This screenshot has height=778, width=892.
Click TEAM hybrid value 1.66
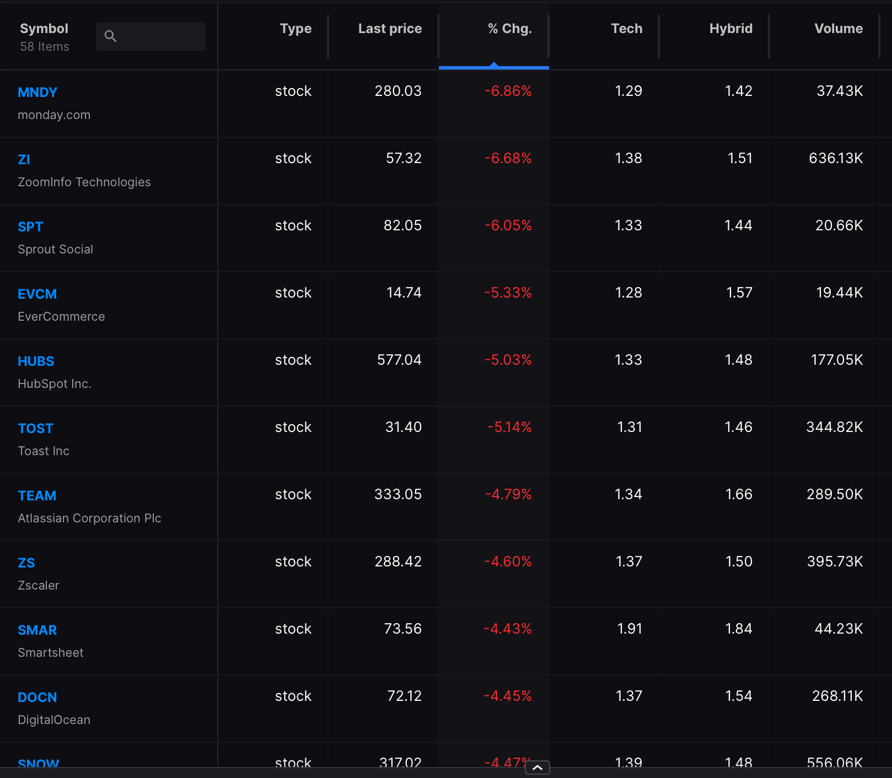739,494
